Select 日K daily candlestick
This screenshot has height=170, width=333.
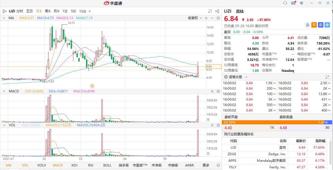click(x=39, y=11)
